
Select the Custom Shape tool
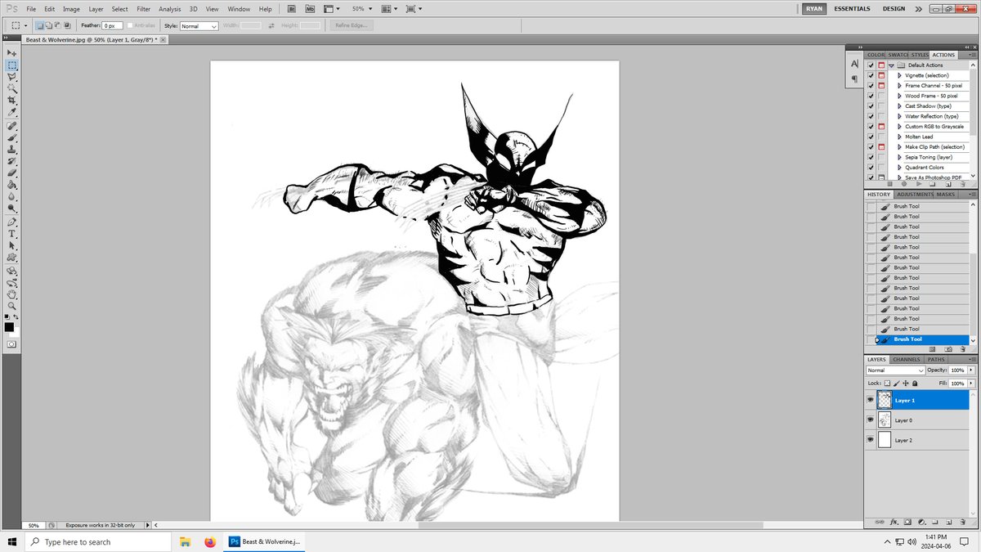[12, 257]
